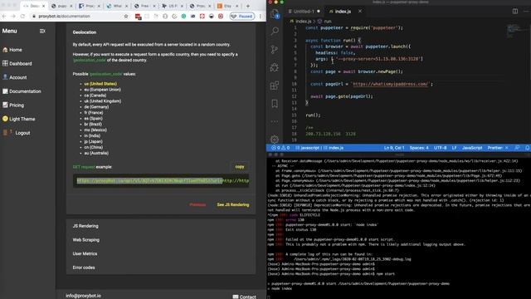Click the red extension icon with badge
This screenshot has height=299, width=531.
pyautogui.click(x=138, y=17)
